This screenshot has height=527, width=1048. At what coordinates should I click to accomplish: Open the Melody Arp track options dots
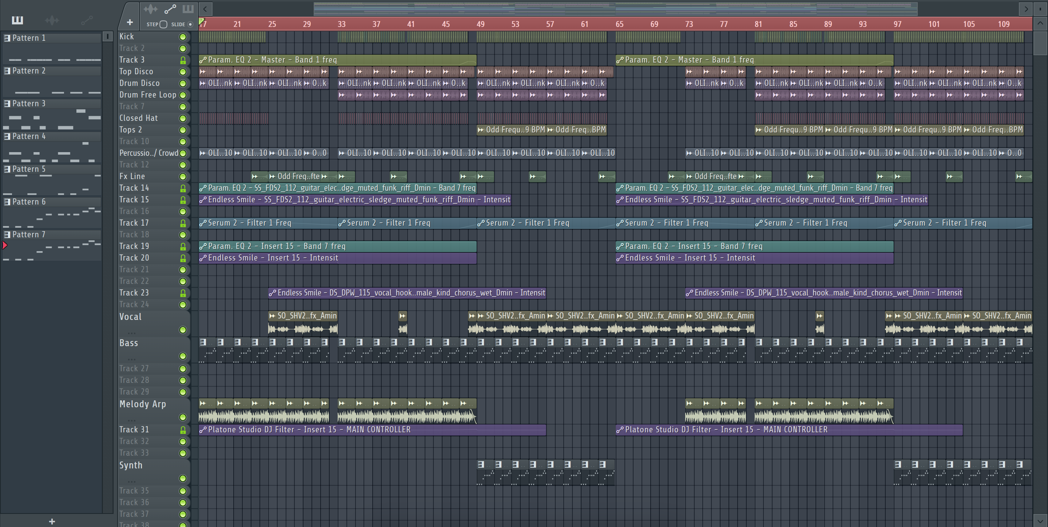pyautogui.click(x=131, y=420)
